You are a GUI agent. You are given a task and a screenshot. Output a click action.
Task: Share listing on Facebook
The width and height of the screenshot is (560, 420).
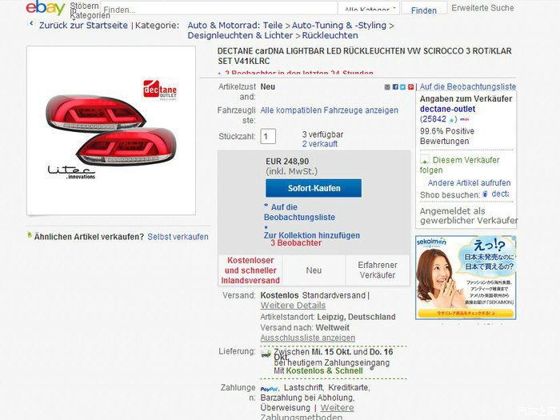(x=395, y=86)
